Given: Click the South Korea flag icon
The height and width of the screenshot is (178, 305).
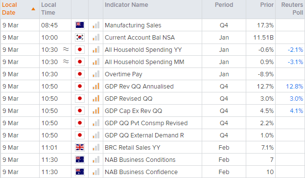Looking at the screenshot, I should click(x=80, y=37).
